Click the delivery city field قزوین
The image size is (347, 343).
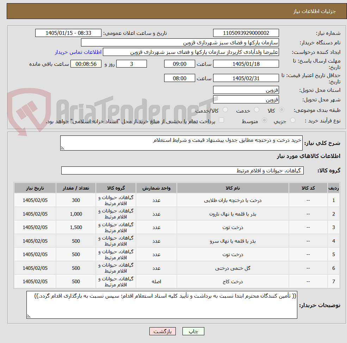coord(246,100)
